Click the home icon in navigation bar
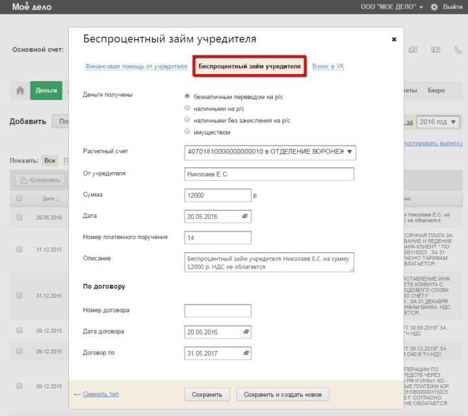The height and width of the screenshot is (416, 468). (x=20, y=90)
